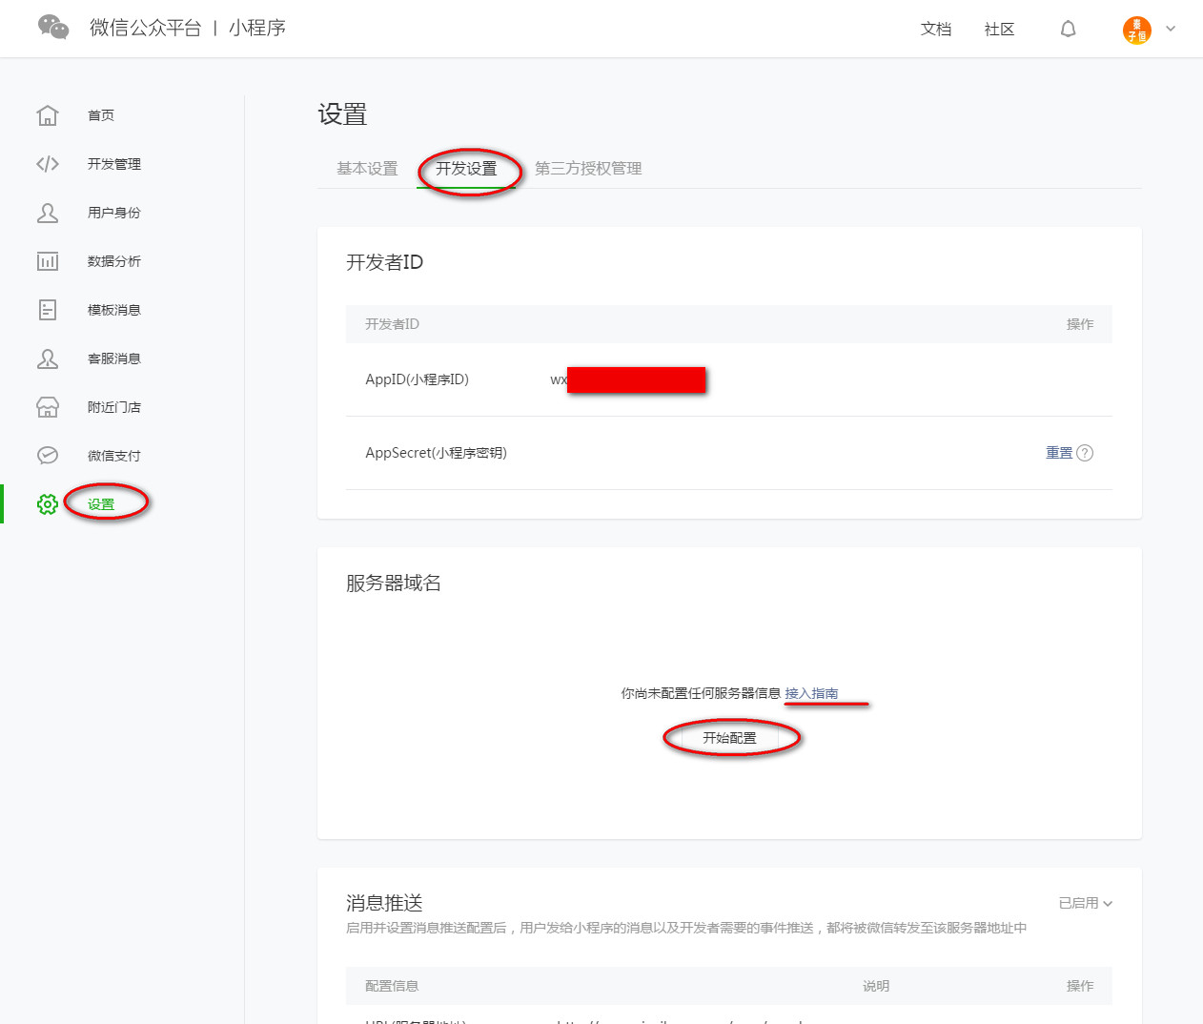The image size is (1203, 1024).
Task: Select 设置 in the sidebar
Action: 101,504
